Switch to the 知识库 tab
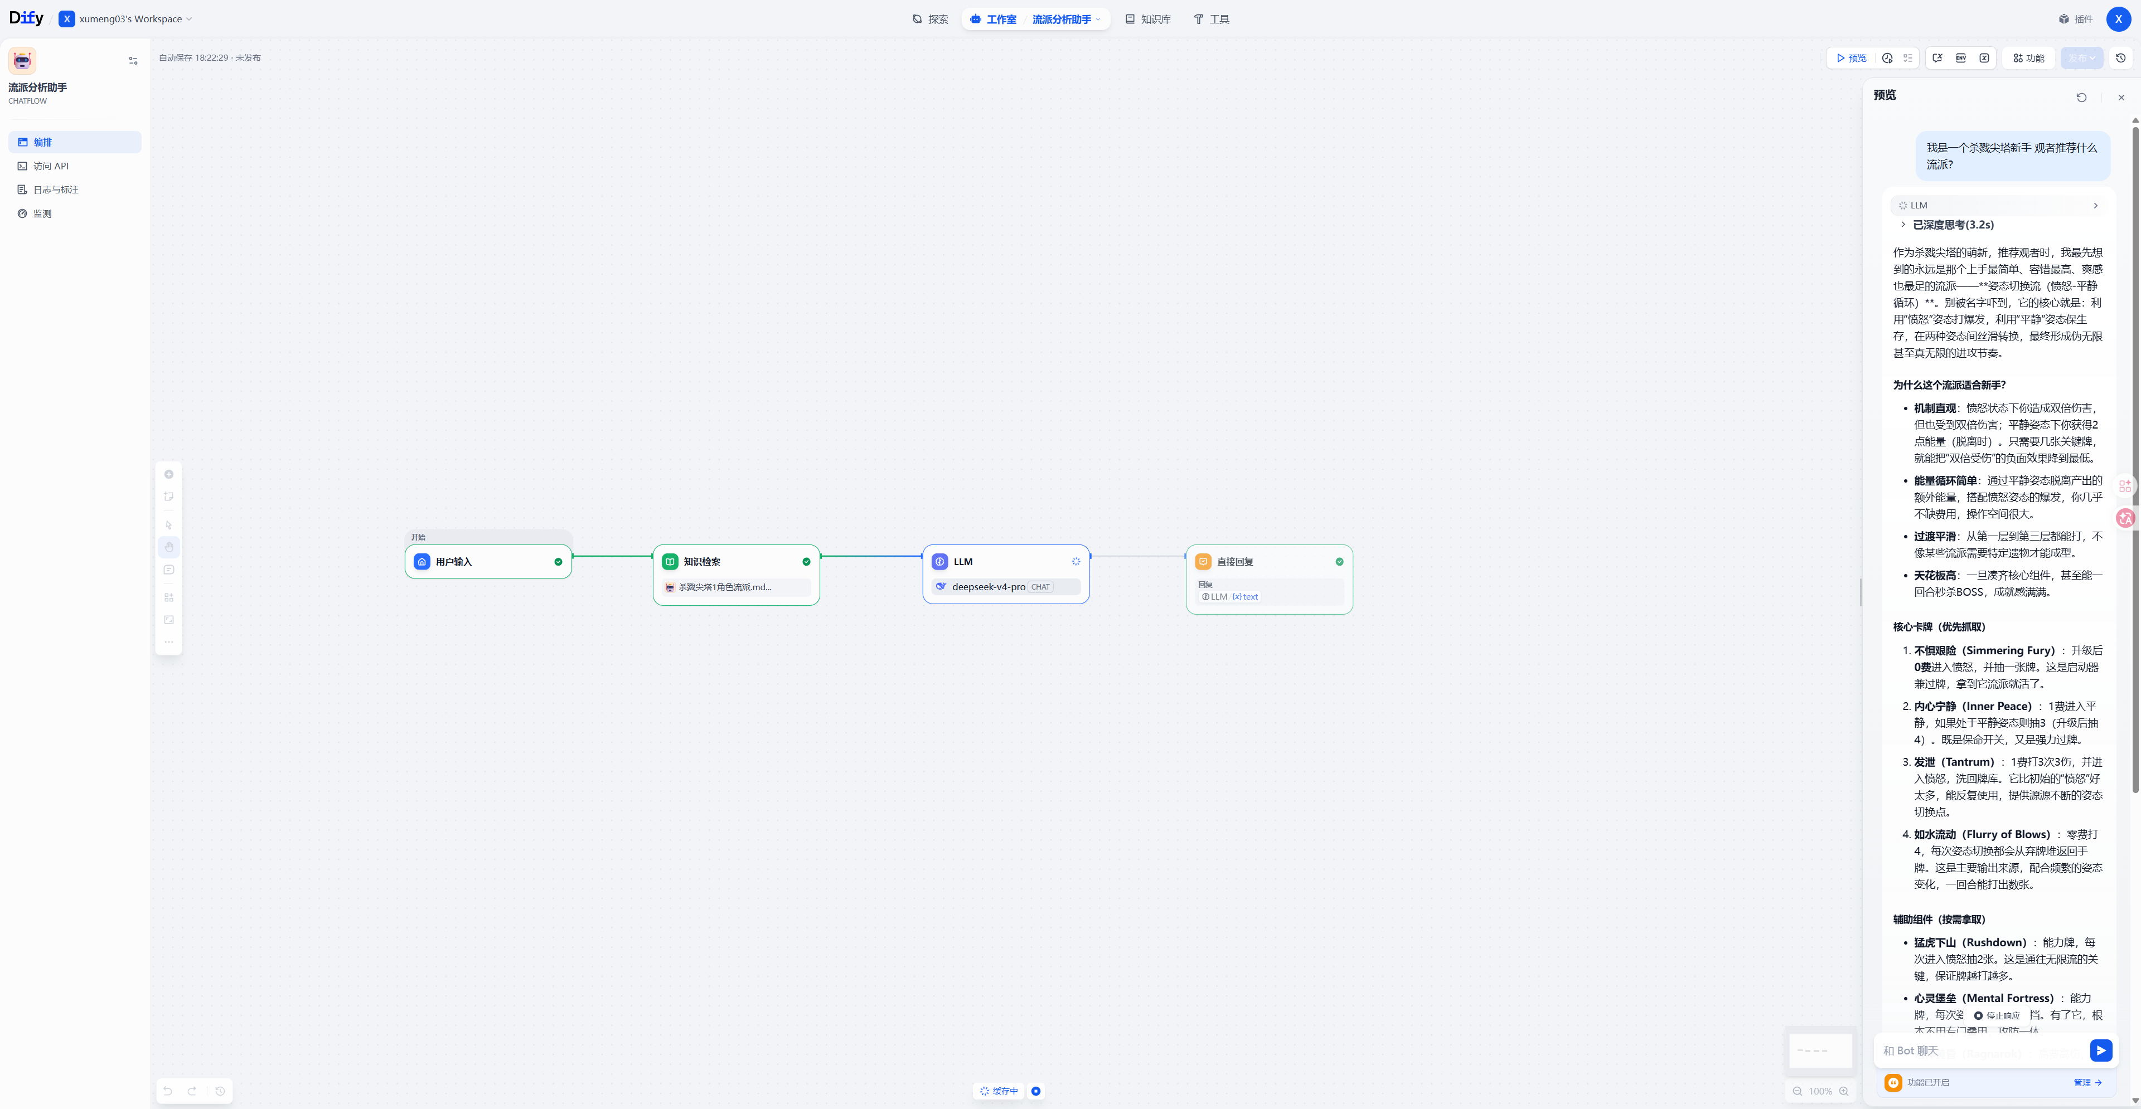This screenshot has height=1109, width=2141. 1148,19
